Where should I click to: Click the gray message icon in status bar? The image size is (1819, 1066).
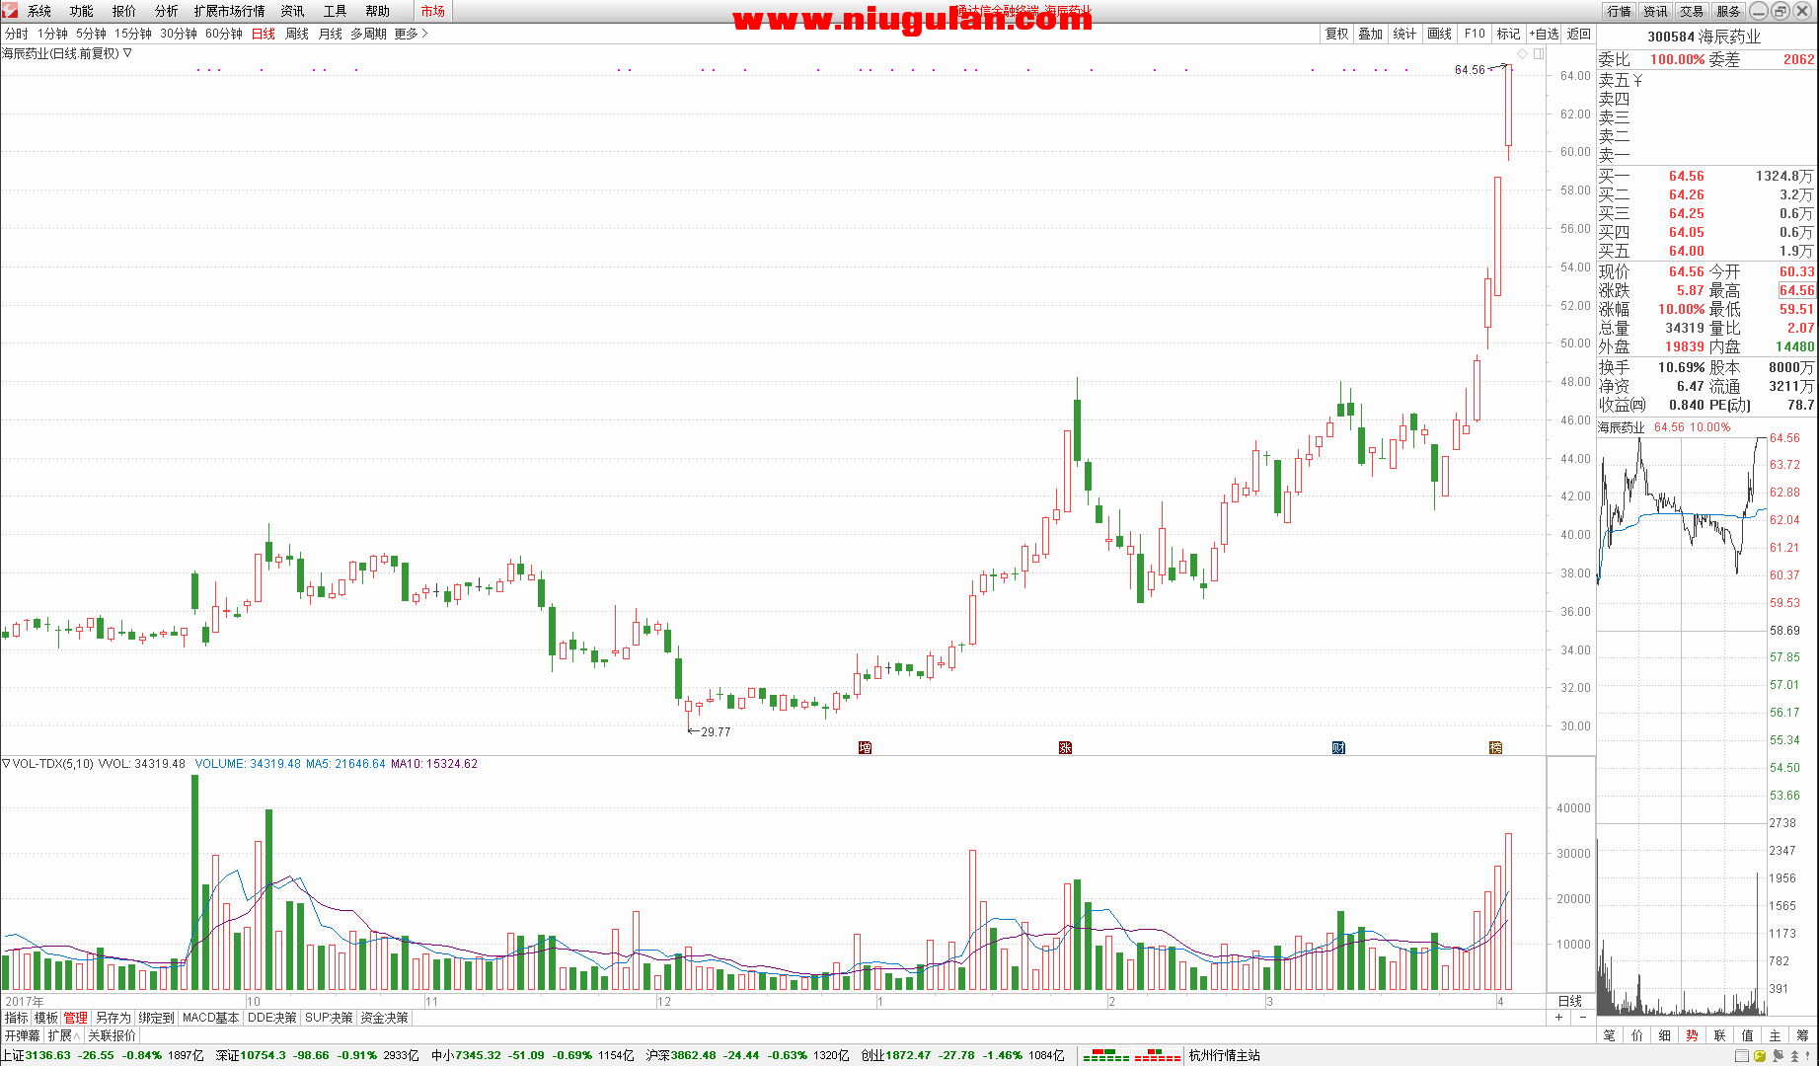(x=1778, y=1056)
